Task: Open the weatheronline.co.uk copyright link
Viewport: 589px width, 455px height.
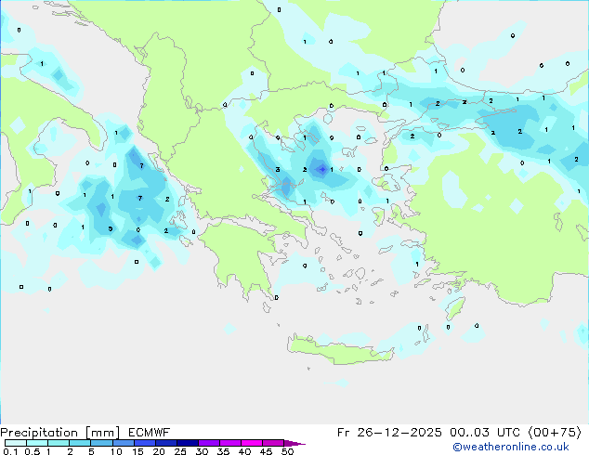Action: pyautogui.click(x=511, y=447)
